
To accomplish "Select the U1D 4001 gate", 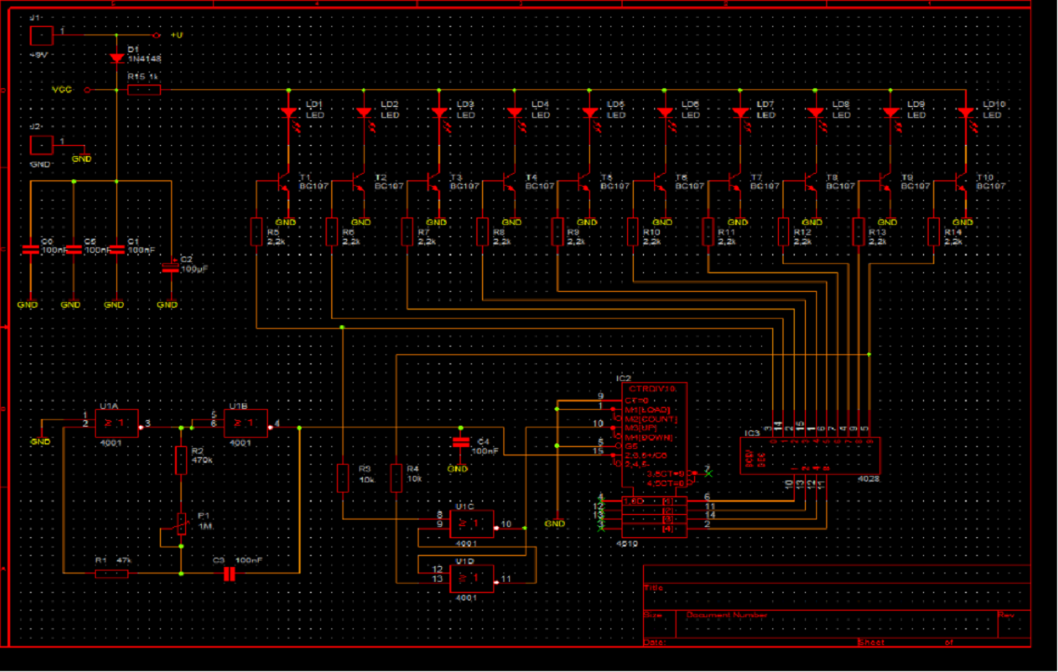I will 472,579.
